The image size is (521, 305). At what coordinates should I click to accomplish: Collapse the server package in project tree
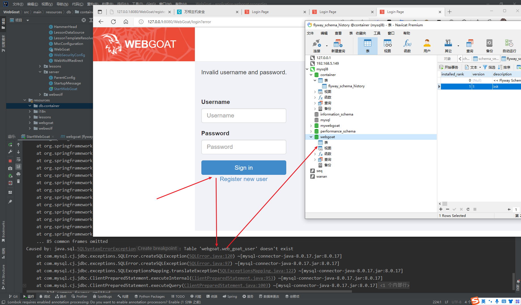point(40,72)
